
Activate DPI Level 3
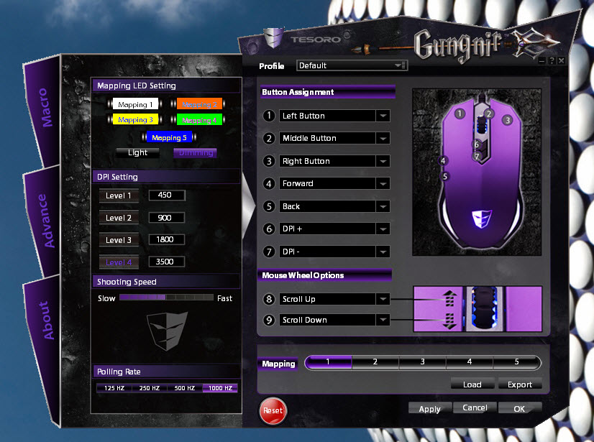[119, 240]
